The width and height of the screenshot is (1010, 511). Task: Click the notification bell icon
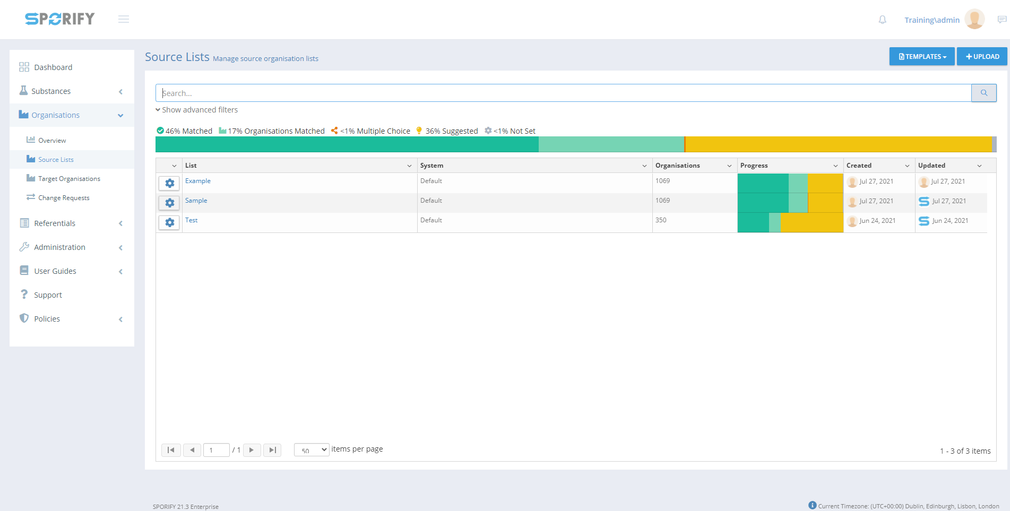(x=882, y=20)
